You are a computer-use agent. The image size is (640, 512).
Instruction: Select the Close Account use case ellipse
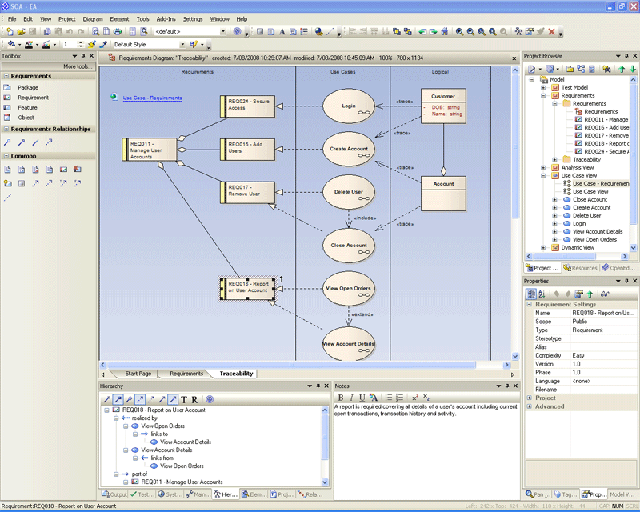click(x=350, y=246)
